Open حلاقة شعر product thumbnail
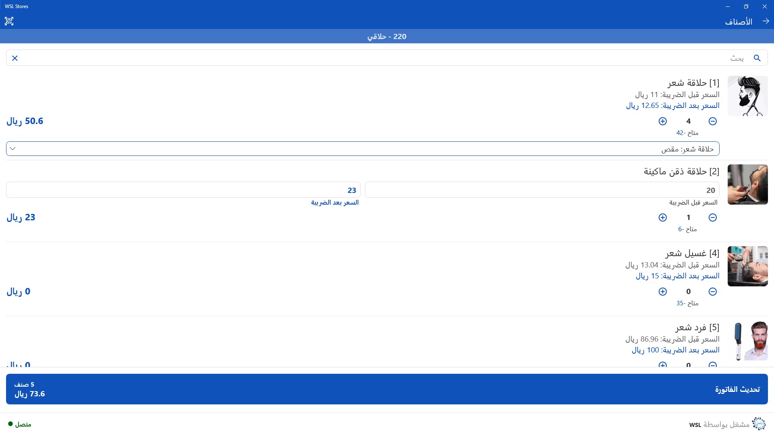The width and height of the screenshot is (774, 435). tap(747, 96)
